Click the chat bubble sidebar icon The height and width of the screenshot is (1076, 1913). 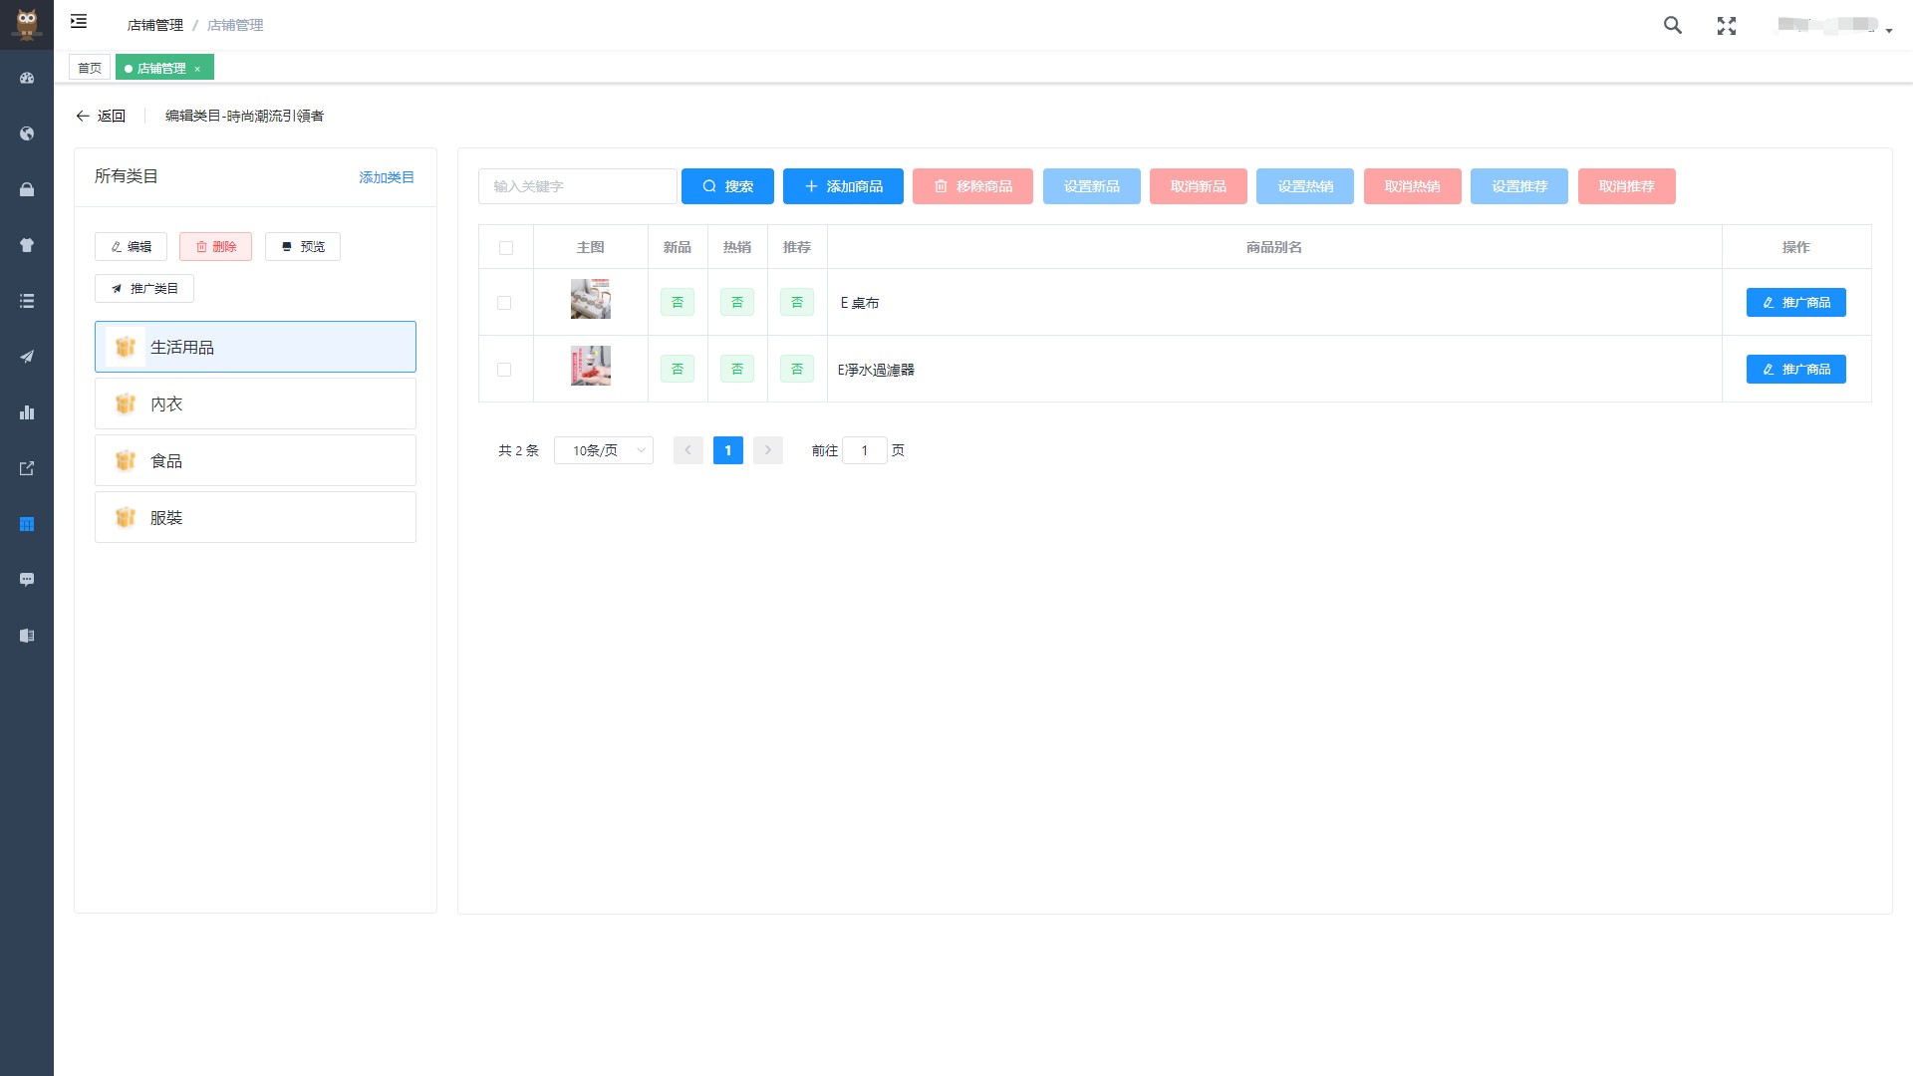tap(27, 580)
